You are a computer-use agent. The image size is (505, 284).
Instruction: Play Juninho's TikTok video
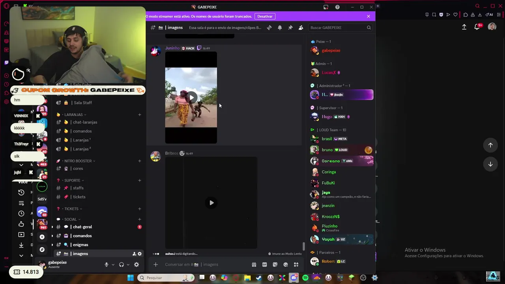(191, 97)
